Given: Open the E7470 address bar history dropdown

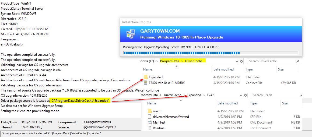Looking at the screenshot, I should [241, 95].
